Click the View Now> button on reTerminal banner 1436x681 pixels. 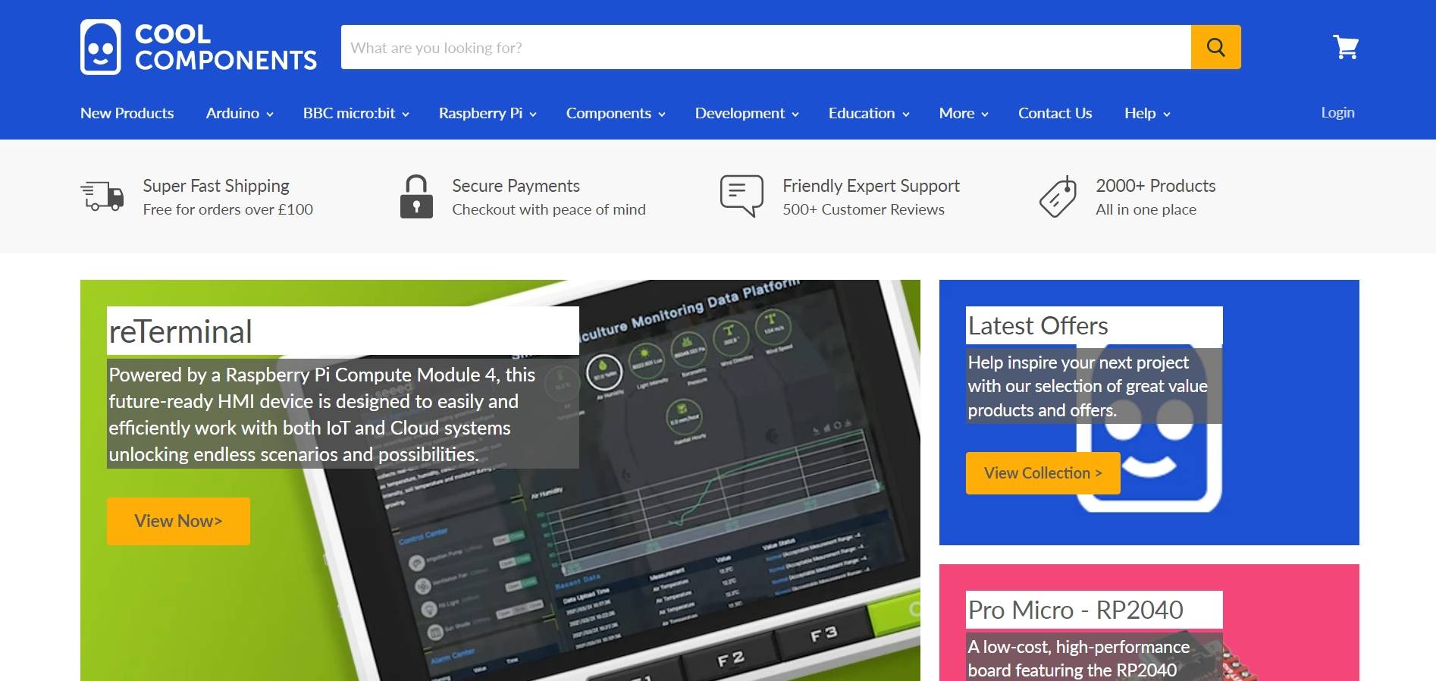point(178,521)
